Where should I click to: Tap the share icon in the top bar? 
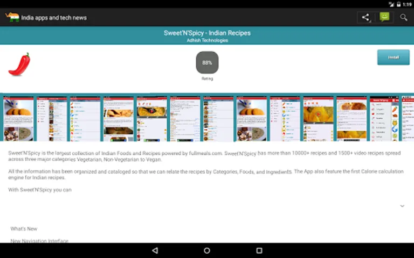coord(365,18)
